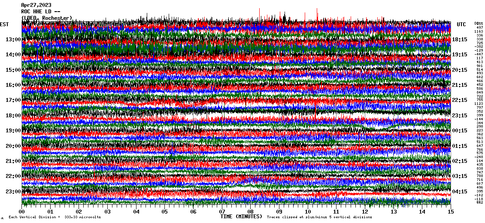Click the 00 minute axis tick

click(22, 212)
